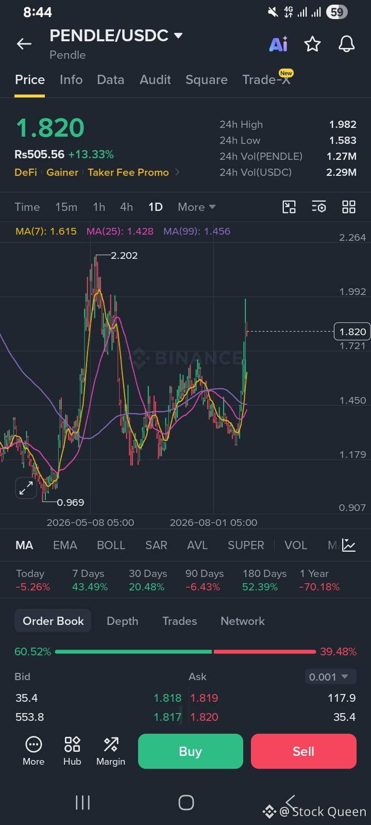Tap the 7 Days 43.49% change
This screenshot has width=371, height=825.
[90, 580]
